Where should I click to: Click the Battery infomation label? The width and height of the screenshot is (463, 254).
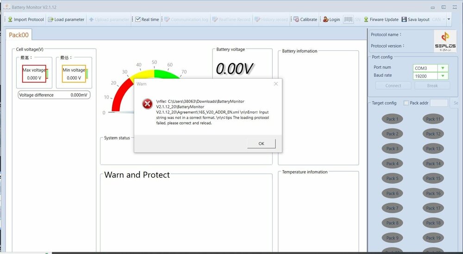click(300, 51)
